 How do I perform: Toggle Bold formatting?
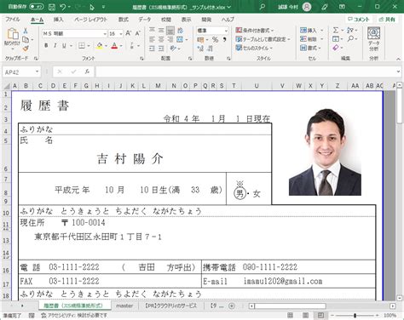coord(46,45)
